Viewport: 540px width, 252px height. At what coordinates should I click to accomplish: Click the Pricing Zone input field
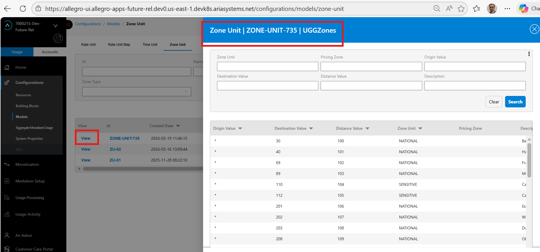(371, 66)
